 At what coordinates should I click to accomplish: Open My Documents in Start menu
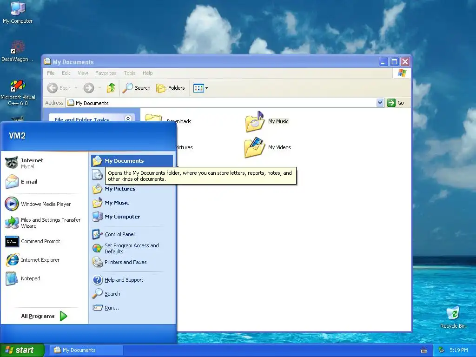(x=132, y=161)
